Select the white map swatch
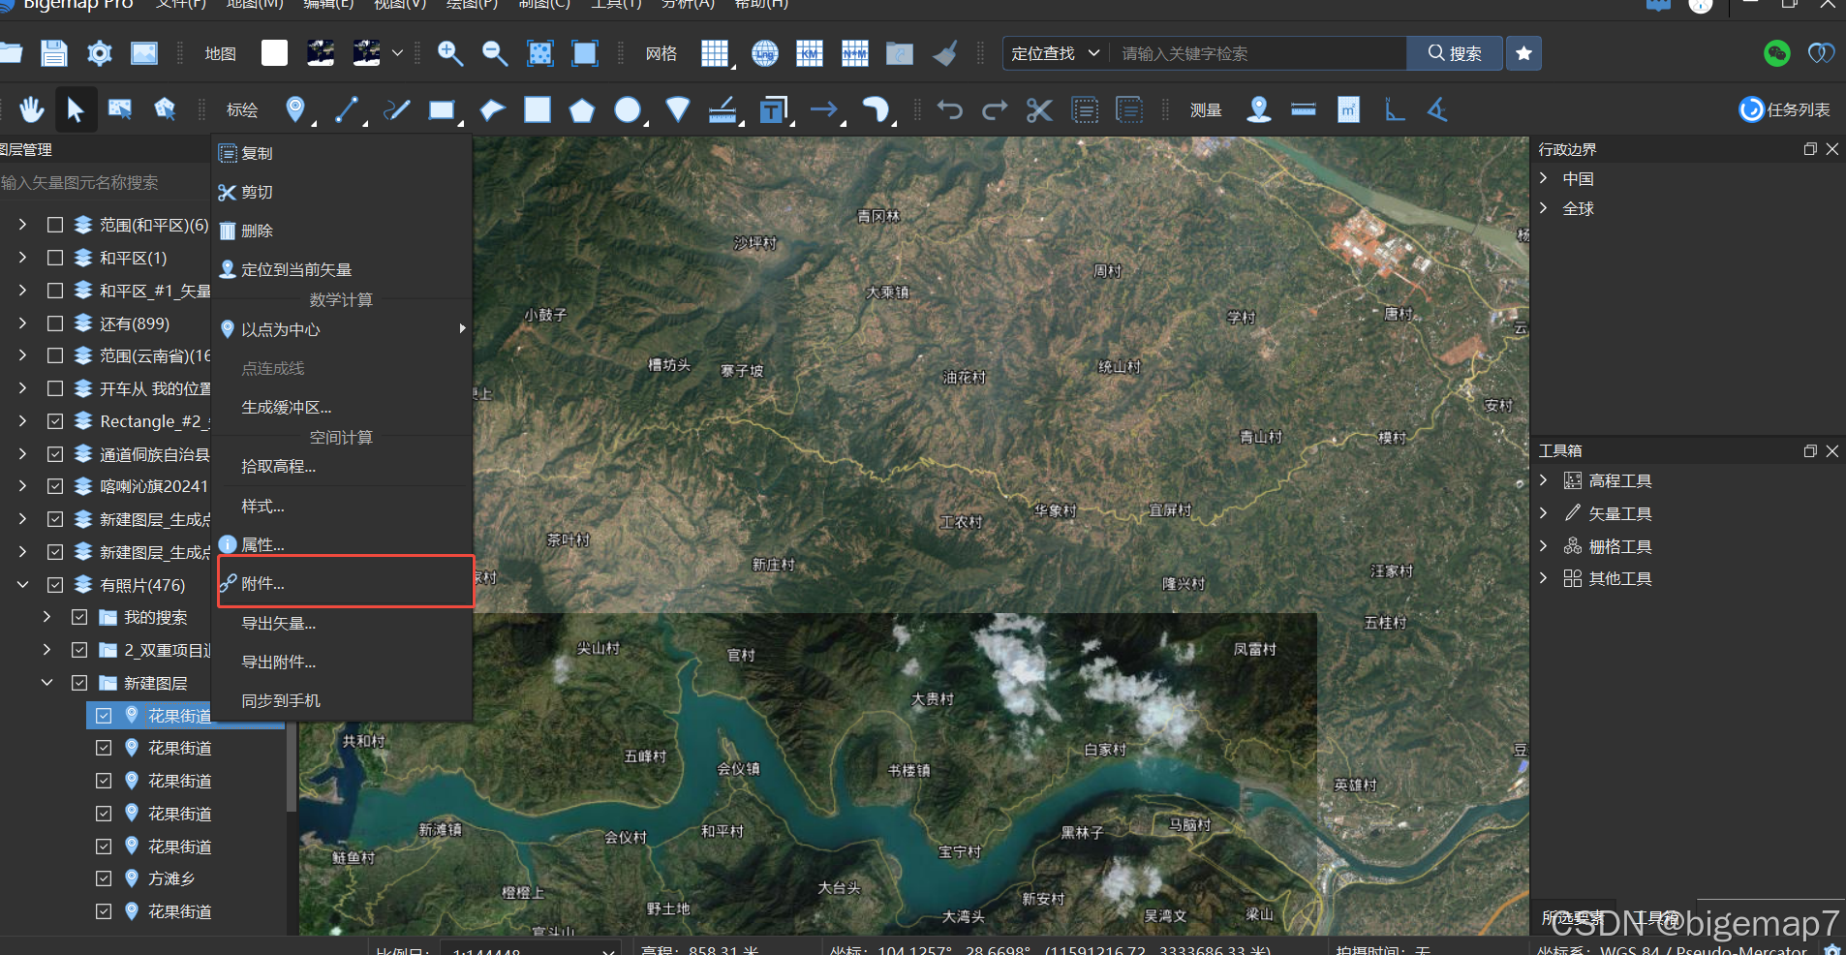 274,53
